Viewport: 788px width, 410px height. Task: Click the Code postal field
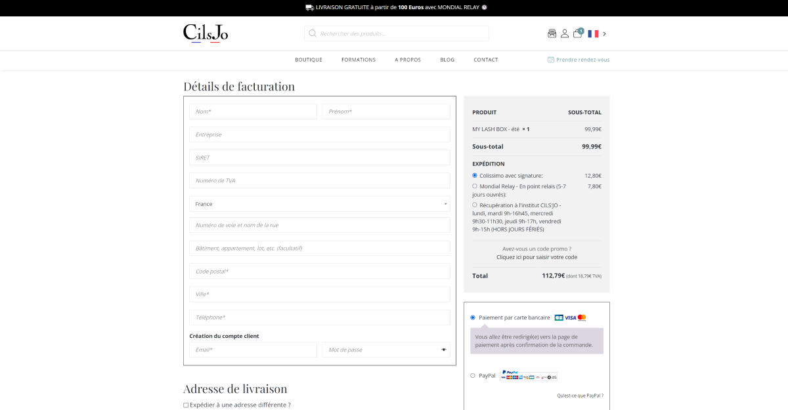pyautogui.click(x=320, y=271)
